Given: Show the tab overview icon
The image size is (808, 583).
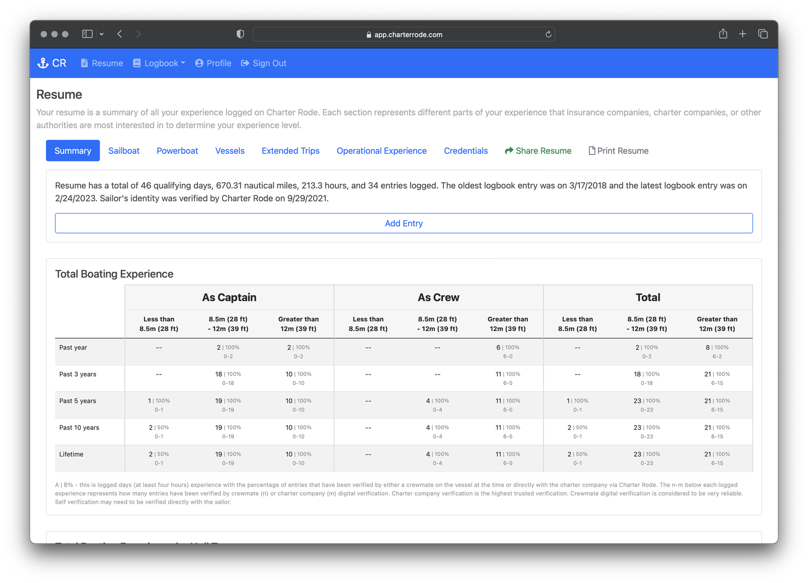Looking at the screenshot, I should [x=763, y=34].
